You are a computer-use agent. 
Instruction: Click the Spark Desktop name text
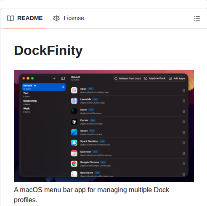pos(89,141)
